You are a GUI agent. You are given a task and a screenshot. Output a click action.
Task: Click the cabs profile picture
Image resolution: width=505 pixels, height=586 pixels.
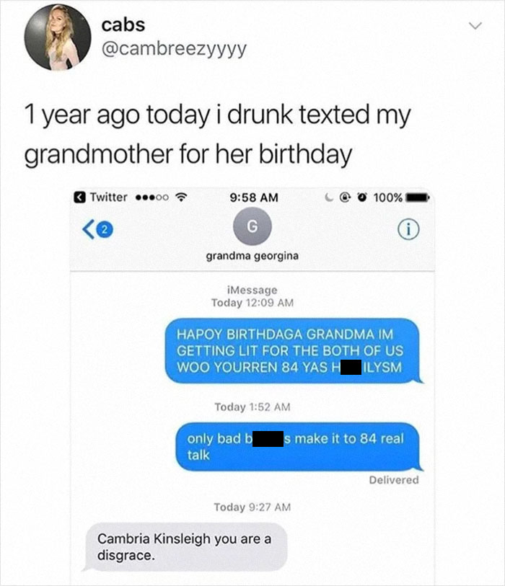(57, 37)
